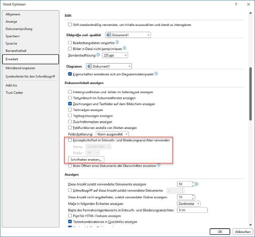Screen dimensions: 255x237
Task: Toggle Bilder in Datei nicht komprimieren
Action: 70,49
